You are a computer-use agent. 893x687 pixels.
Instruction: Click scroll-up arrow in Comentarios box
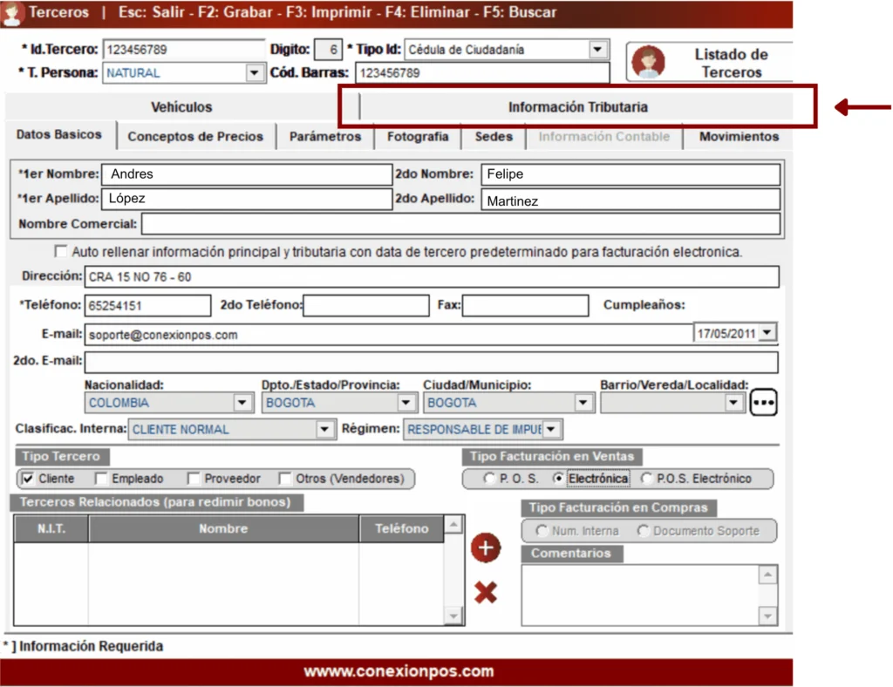767,575
